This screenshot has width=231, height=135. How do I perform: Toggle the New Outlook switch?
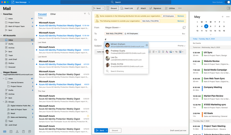tap(227, 2)
